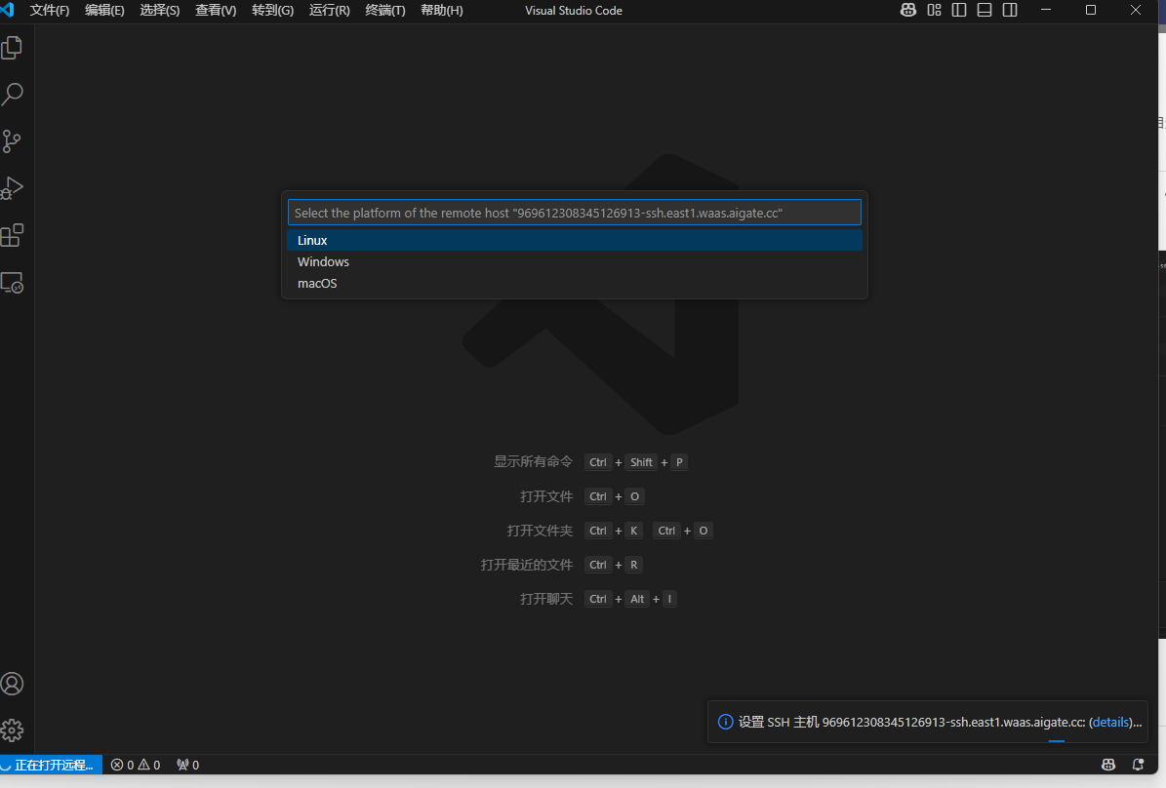
Task: Open the Source Control view
Action: pyautogui.click(x=13, y=141)
